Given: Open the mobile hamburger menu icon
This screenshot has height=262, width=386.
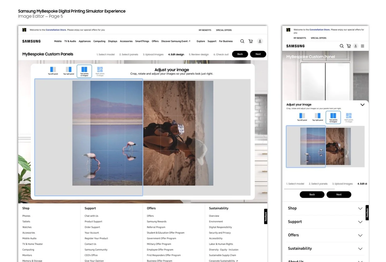Looking at the screenshot, I should pos(362,46).
